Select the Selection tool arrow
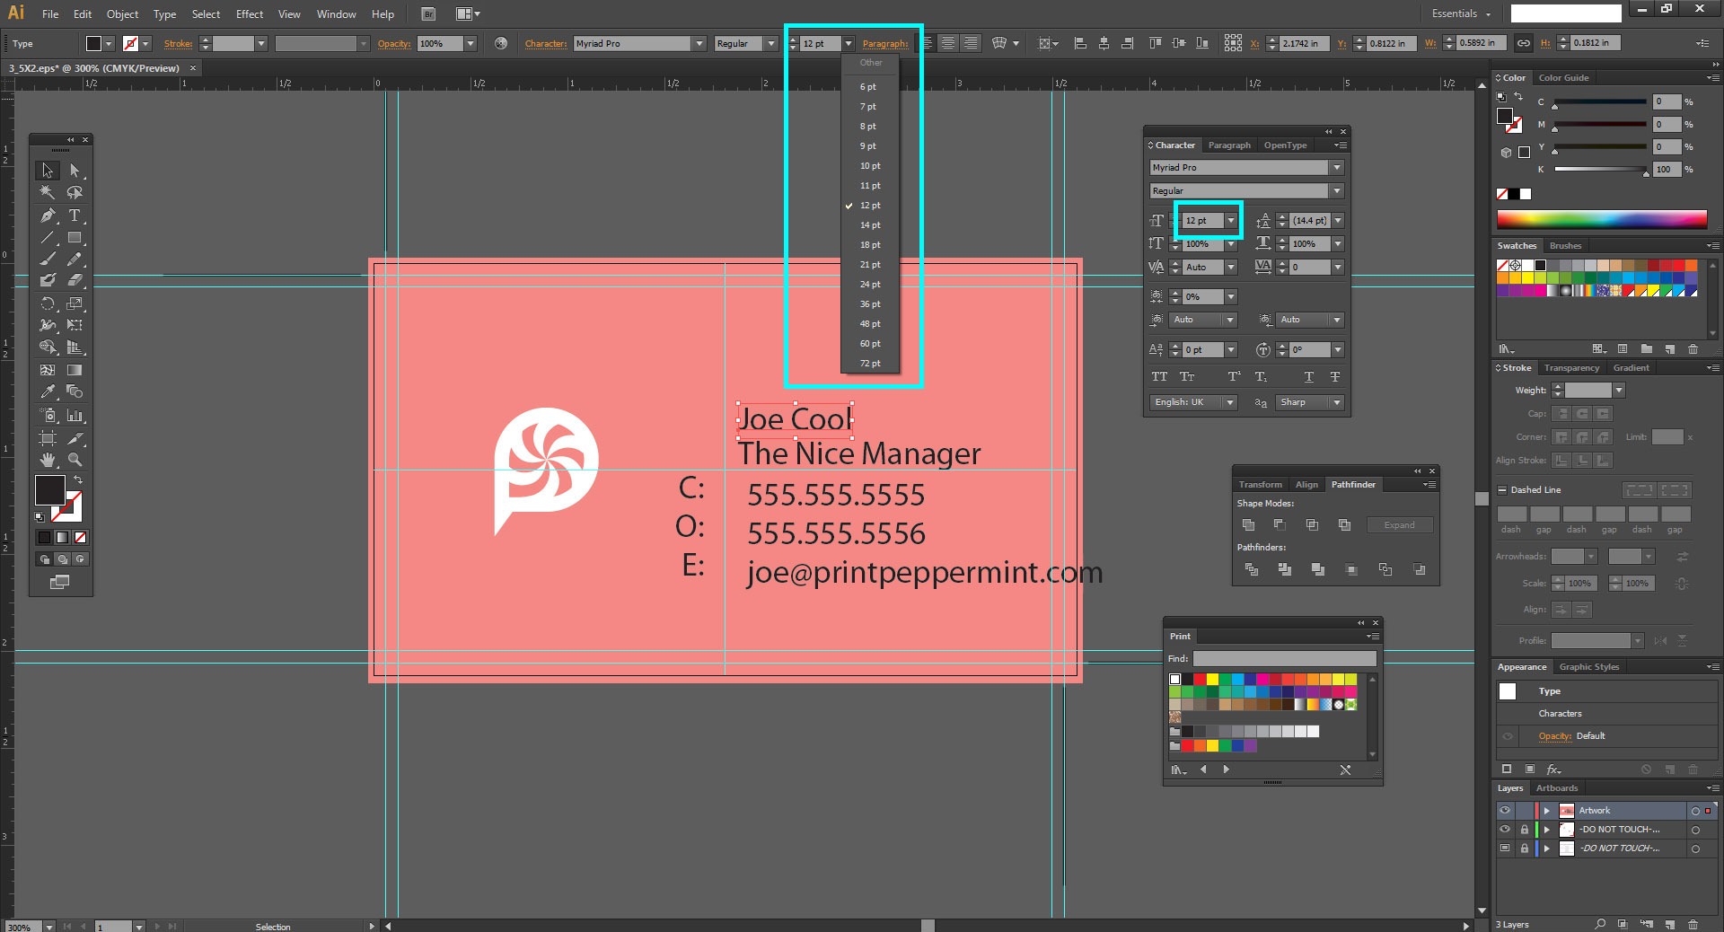 point(48,170)
